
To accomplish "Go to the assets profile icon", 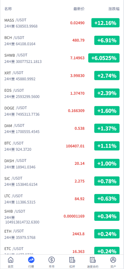I will (x=113, y=260).
